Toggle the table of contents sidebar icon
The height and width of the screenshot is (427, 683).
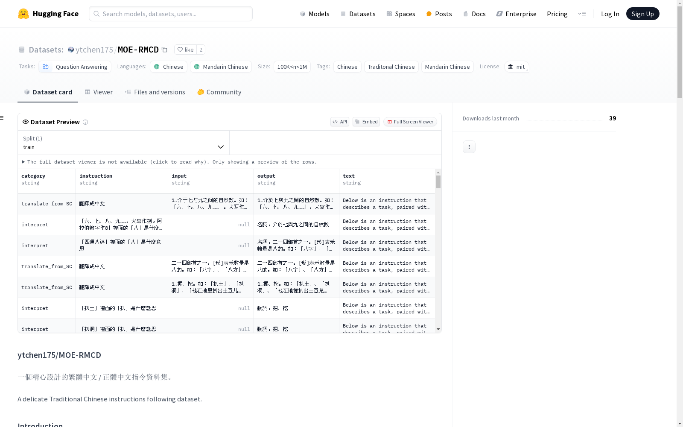[x=2, y=118]
